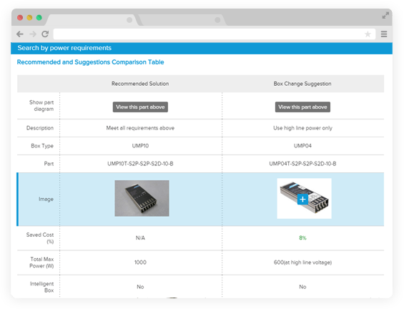This screenshot has width=404, height=309.
Task: Click the browser back arrow
Action: [20, 34]
